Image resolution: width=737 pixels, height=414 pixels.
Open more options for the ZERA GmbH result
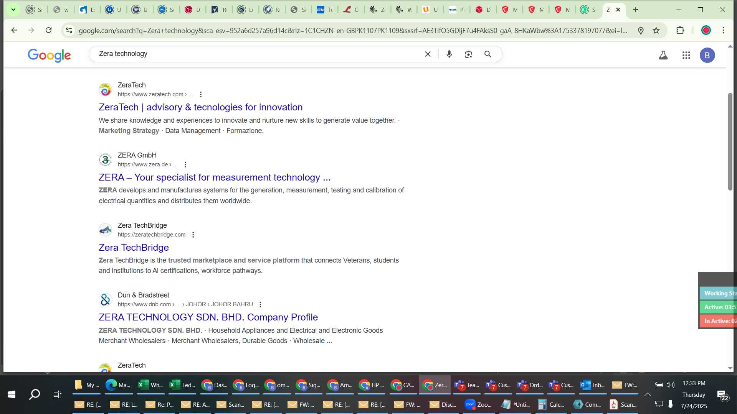tap(185, 164)
